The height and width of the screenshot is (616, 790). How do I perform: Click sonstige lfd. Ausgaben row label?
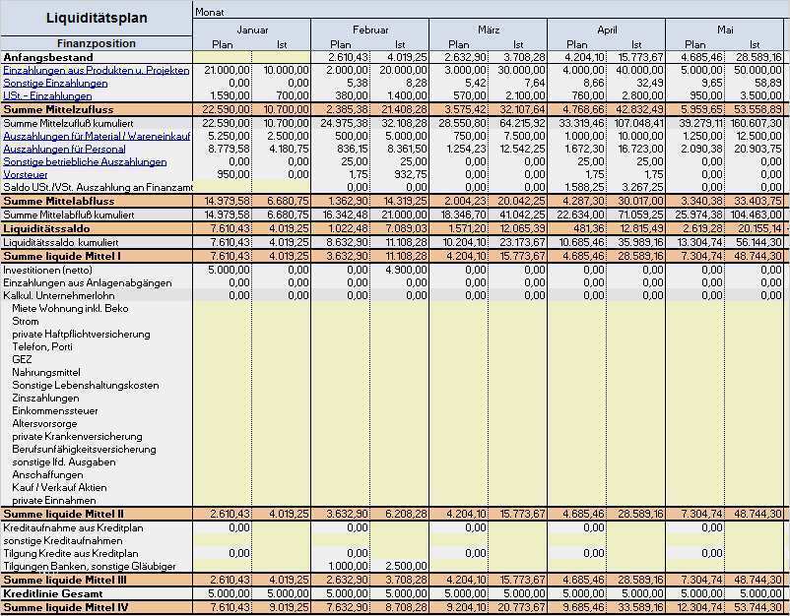click(x=64, y=462)
